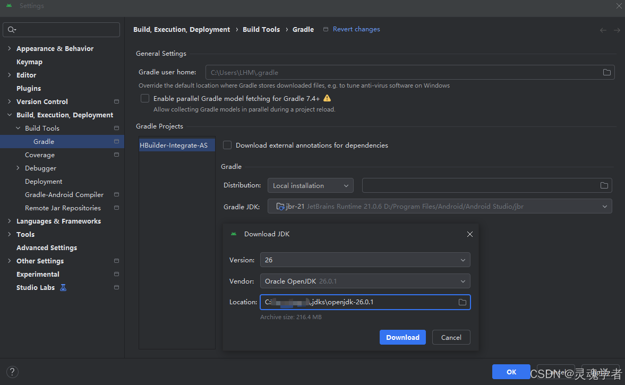Screen dimensions: 625x385
Task: Click the forward navigation arrow
Action: pyautogui.click(x=617, y=30)
